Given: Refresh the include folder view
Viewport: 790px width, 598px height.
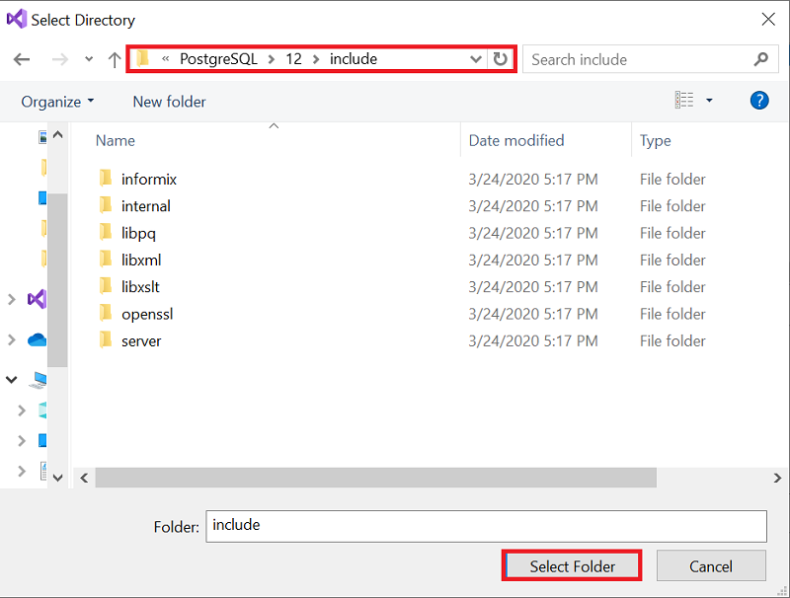Looking at the screenshot, I should click(501, 59).
